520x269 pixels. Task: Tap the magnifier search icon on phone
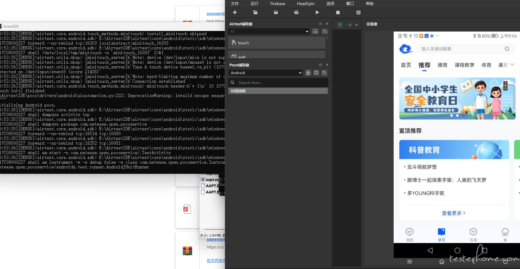point(507,49)
